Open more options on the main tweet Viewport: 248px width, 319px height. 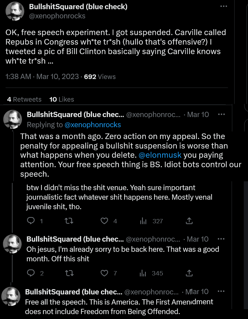coord(224,6)
